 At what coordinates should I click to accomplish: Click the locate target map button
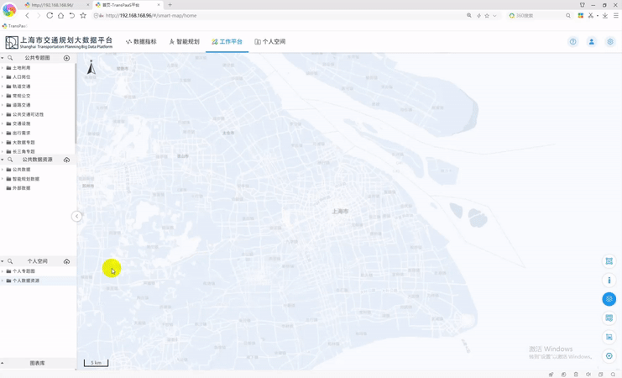click(609, 356)
